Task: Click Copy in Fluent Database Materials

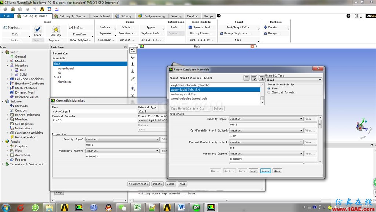Action: click(253, 171)
